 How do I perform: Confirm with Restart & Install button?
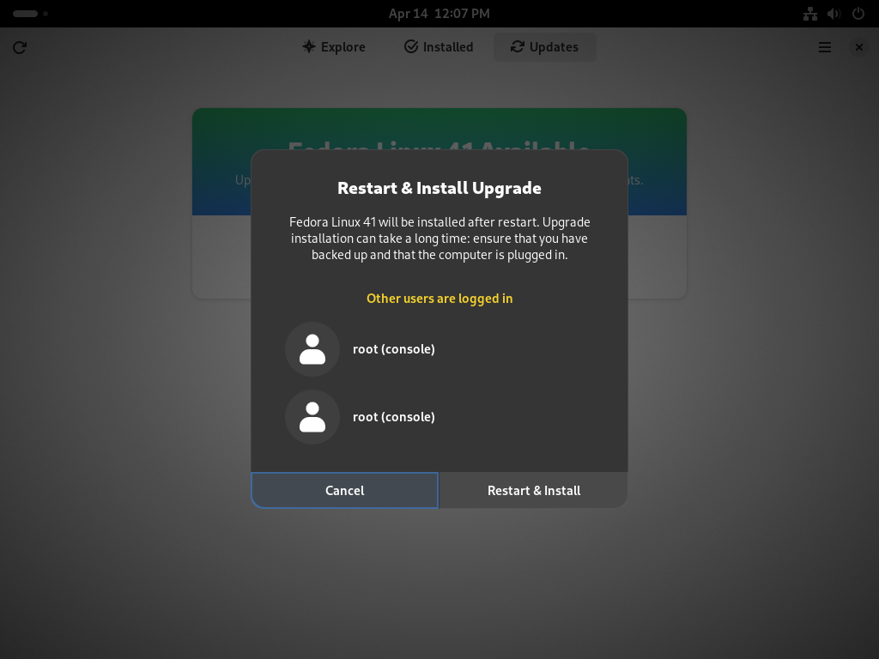click(534, 490)
